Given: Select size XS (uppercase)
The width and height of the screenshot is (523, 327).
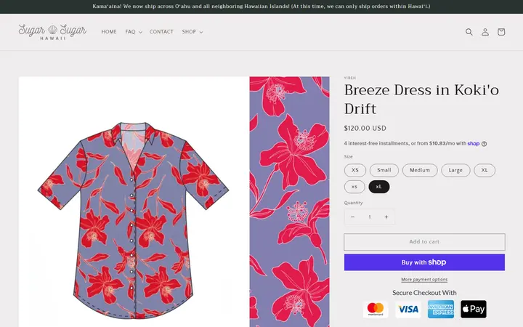Looking at the screenshot, I should click(x=355, y=170).
